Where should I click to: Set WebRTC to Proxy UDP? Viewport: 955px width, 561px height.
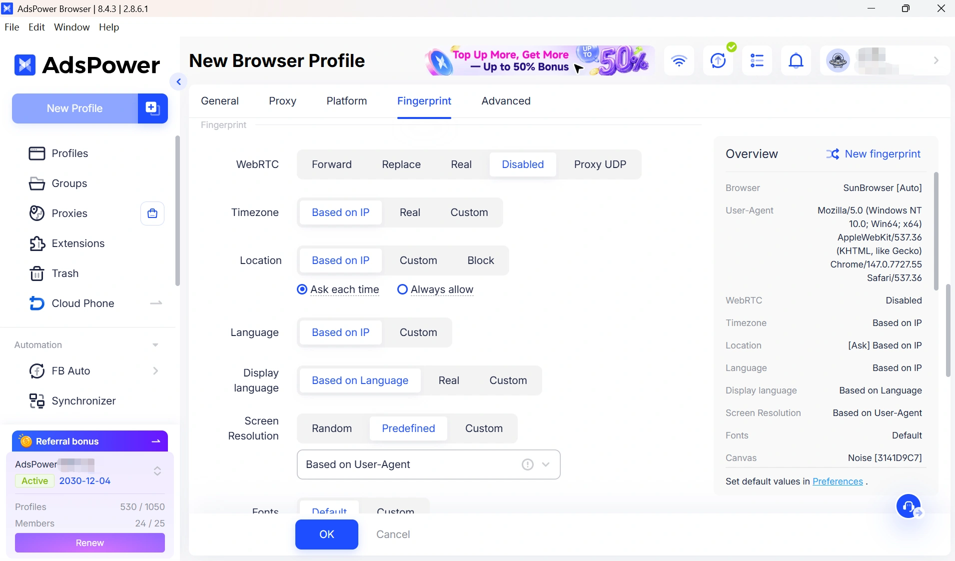[x=600, y=164]
